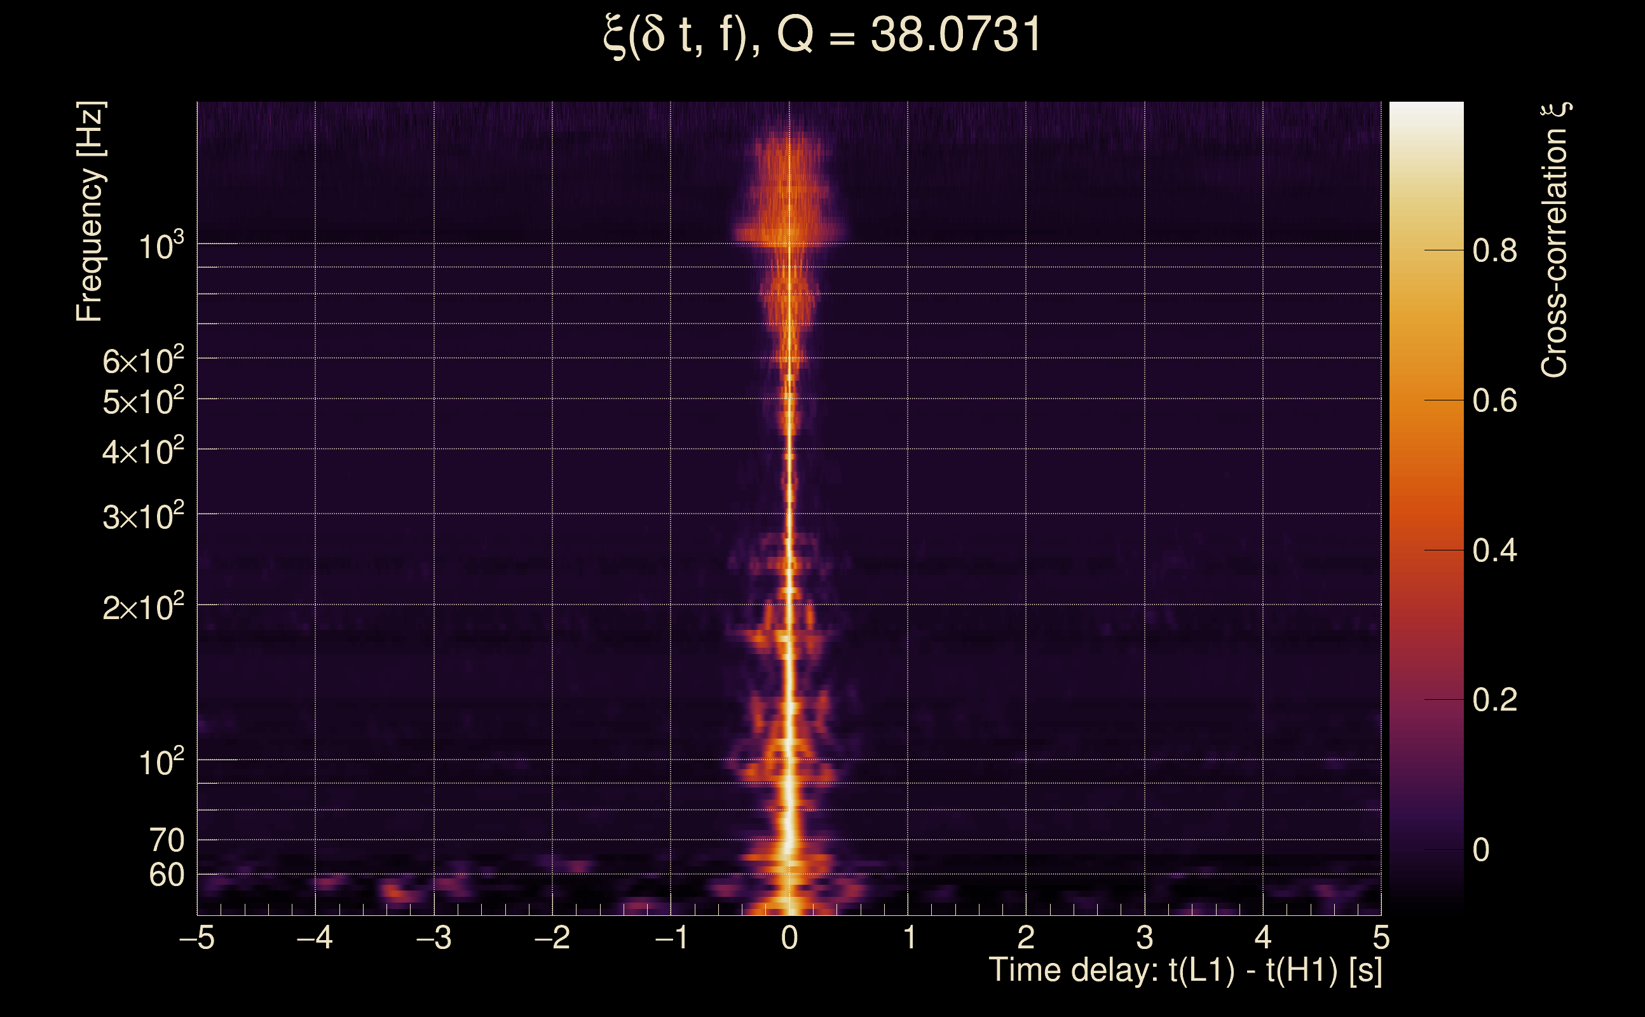Click the Cross-correlation ξ colorbar label
Image resolution: width=1645 pixels, height=1017 pixels.
click(x=1555, y=240)
